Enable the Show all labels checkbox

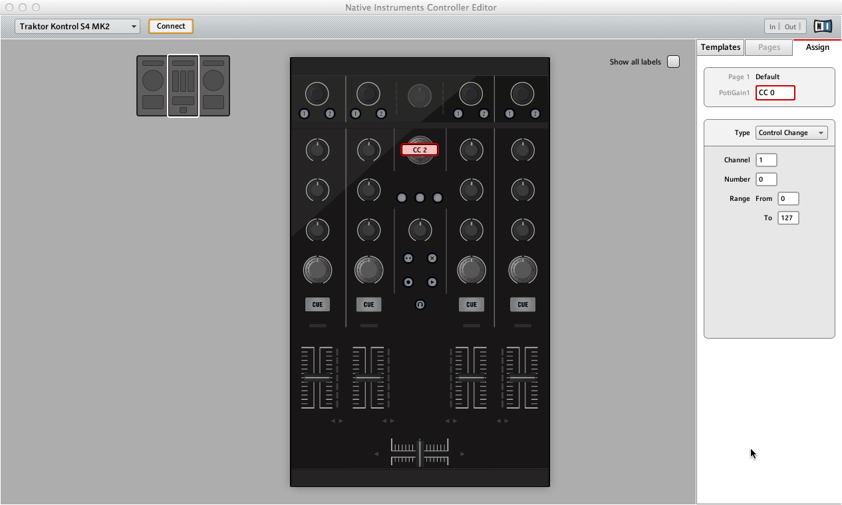673,61
